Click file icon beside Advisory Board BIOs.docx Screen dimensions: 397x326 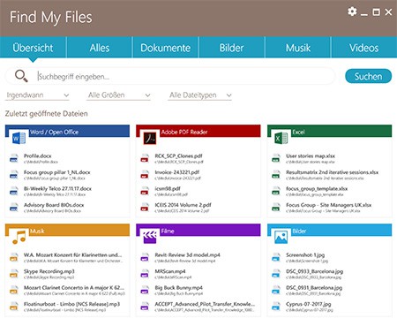pyautogui.click(x=14, y=208)
